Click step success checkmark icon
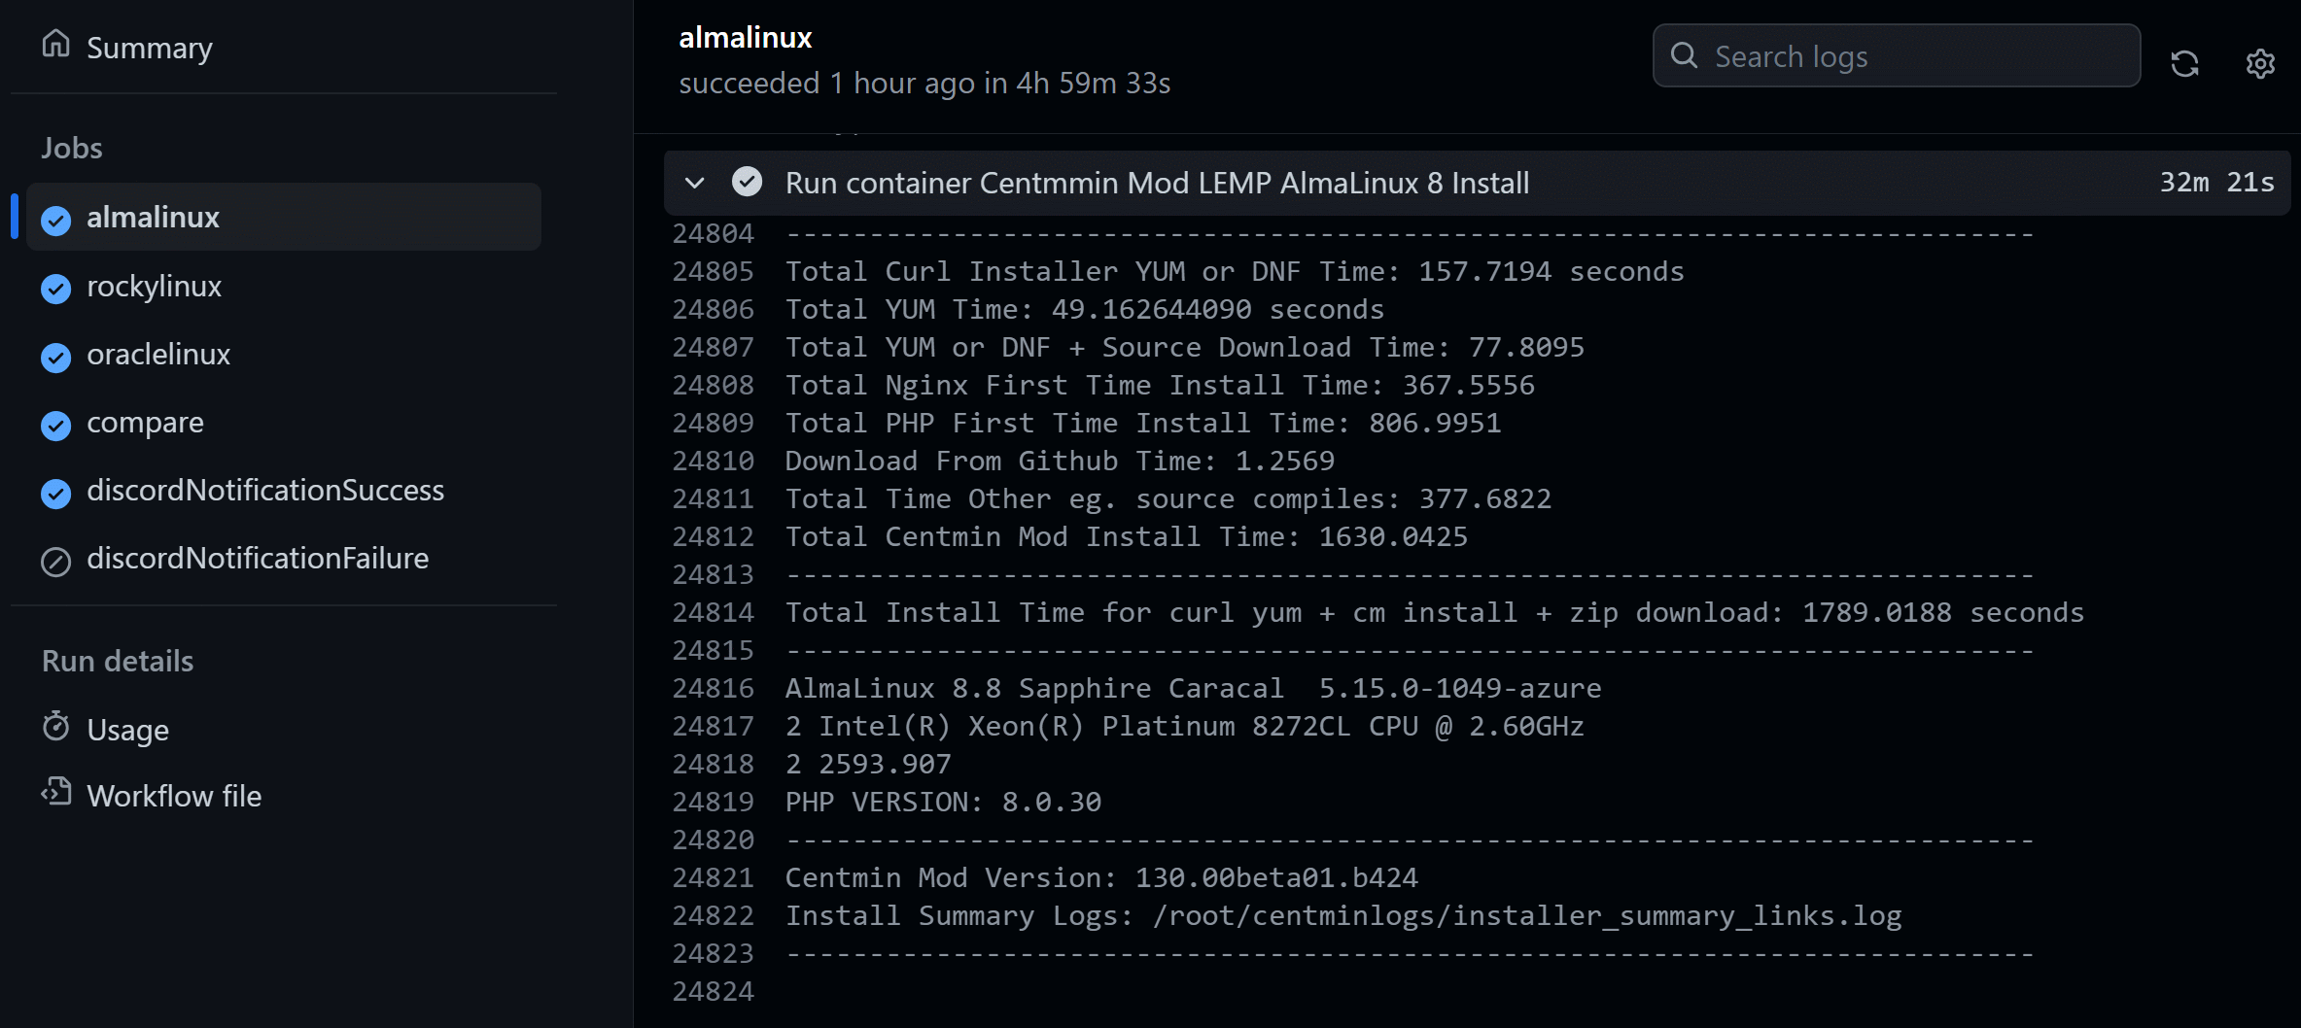The height and width of the screenshot is (1028, 2301). point(747,182)
